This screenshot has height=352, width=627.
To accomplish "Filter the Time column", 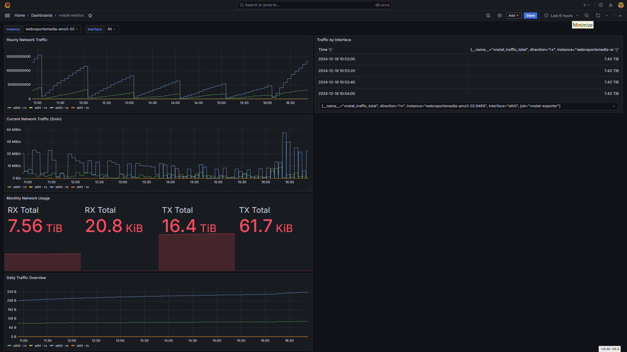I will click(x=330, y=50).
